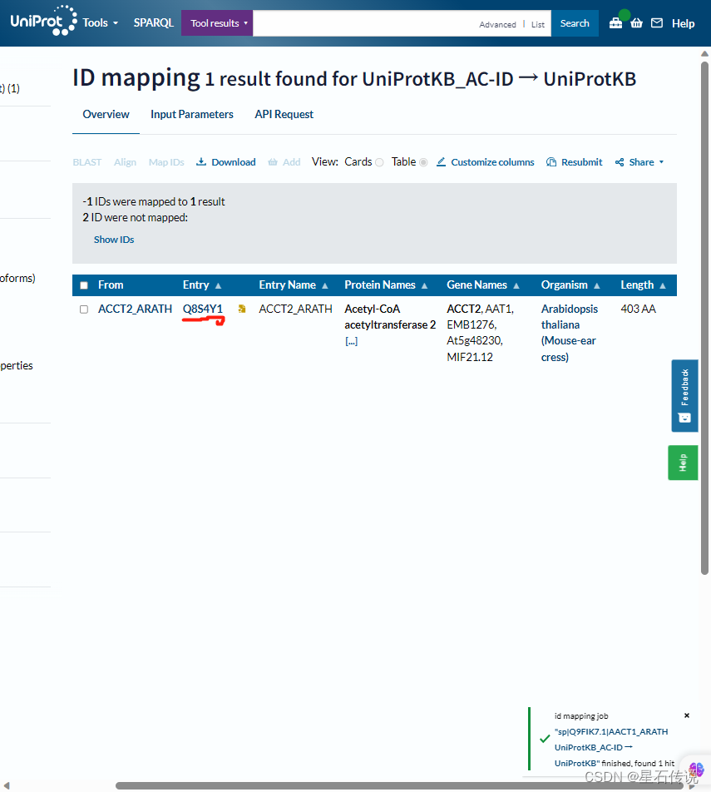Close the id mapping job notification
Viewport: 711px width, 792px height.
click(687, 715)
